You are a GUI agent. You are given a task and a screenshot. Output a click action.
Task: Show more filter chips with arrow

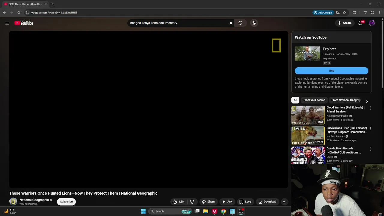367,101
